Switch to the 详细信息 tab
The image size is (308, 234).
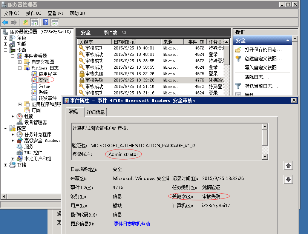96,112
